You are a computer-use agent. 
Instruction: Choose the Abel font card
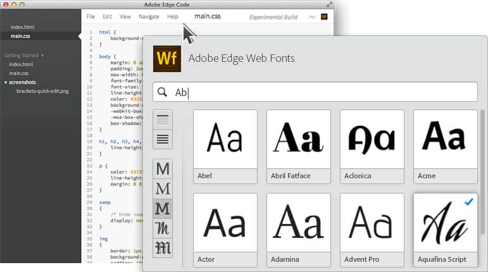click(x=225, y=146)
